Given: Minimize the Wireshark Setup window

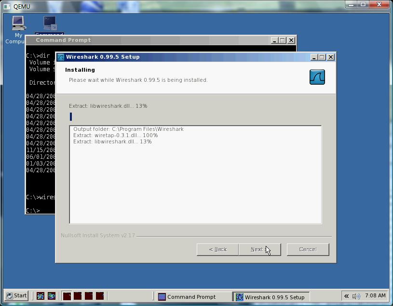Looking at the screenshot, I should coord(314,57).
